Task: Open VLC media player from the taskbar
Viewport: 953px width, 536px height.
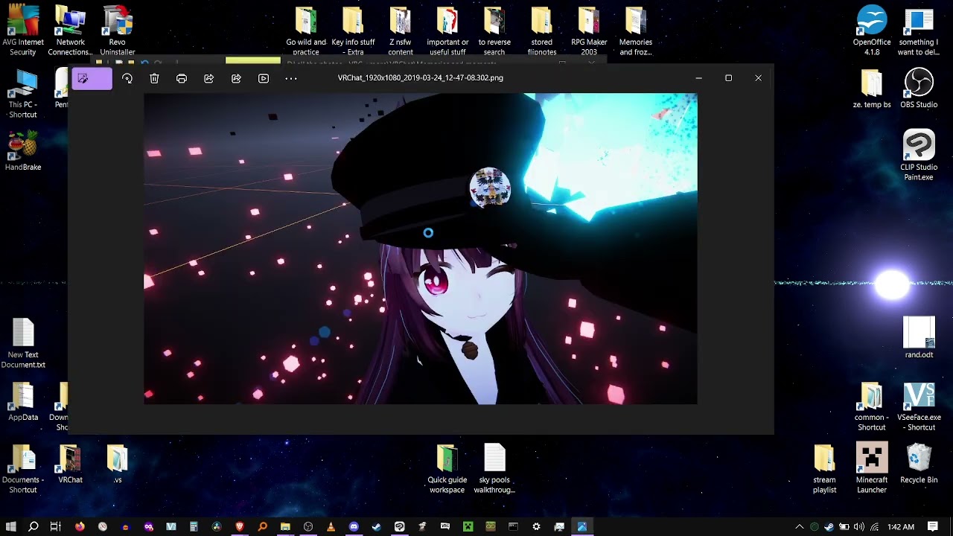Action: coord(331,527)
